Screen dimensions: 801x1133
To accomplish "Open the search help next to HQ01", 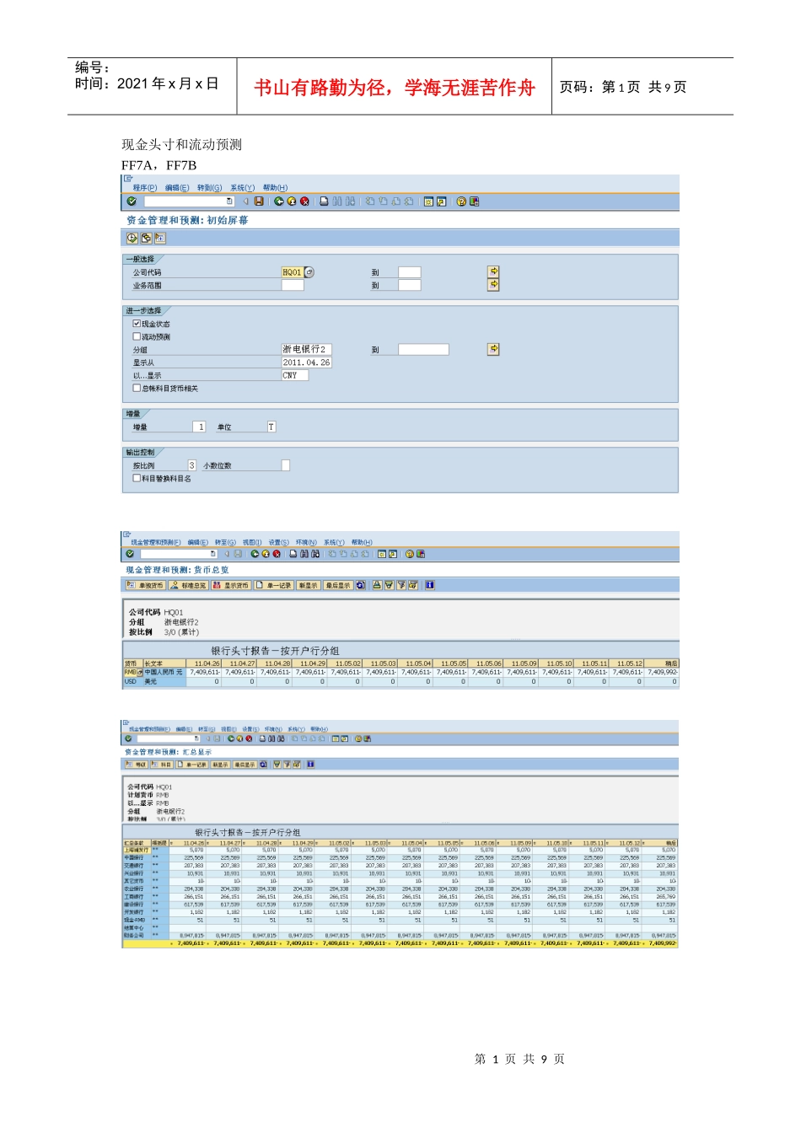I will pyautogui.click(x=309, y=272).
